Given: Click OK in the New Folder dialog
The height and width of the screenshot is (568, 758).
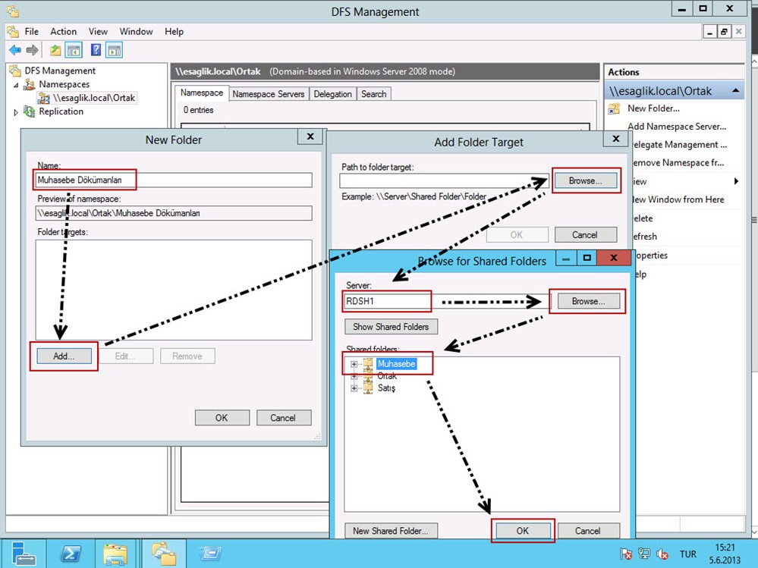Looking at the screenshot, I should click(x=222, y=418).
